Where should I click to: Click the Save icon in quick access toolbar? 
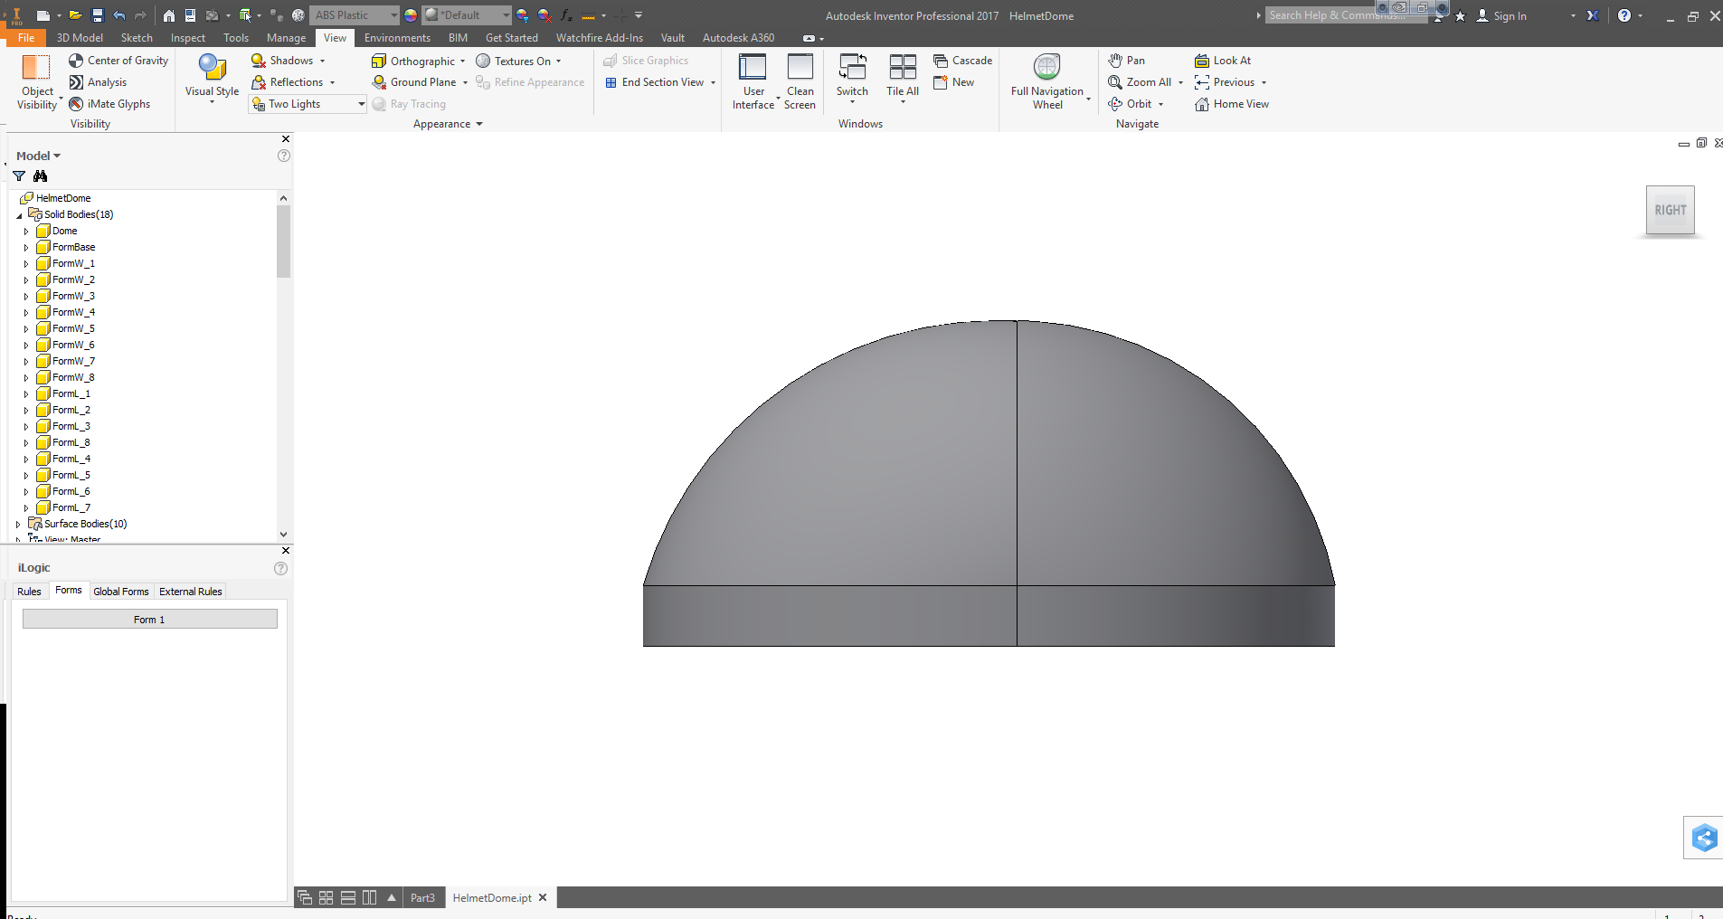click(x=98, y=15)
